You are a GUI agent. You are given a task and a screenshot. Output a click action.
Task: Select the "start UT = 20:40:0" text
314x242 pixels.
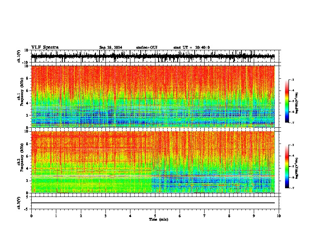point(191,47)
